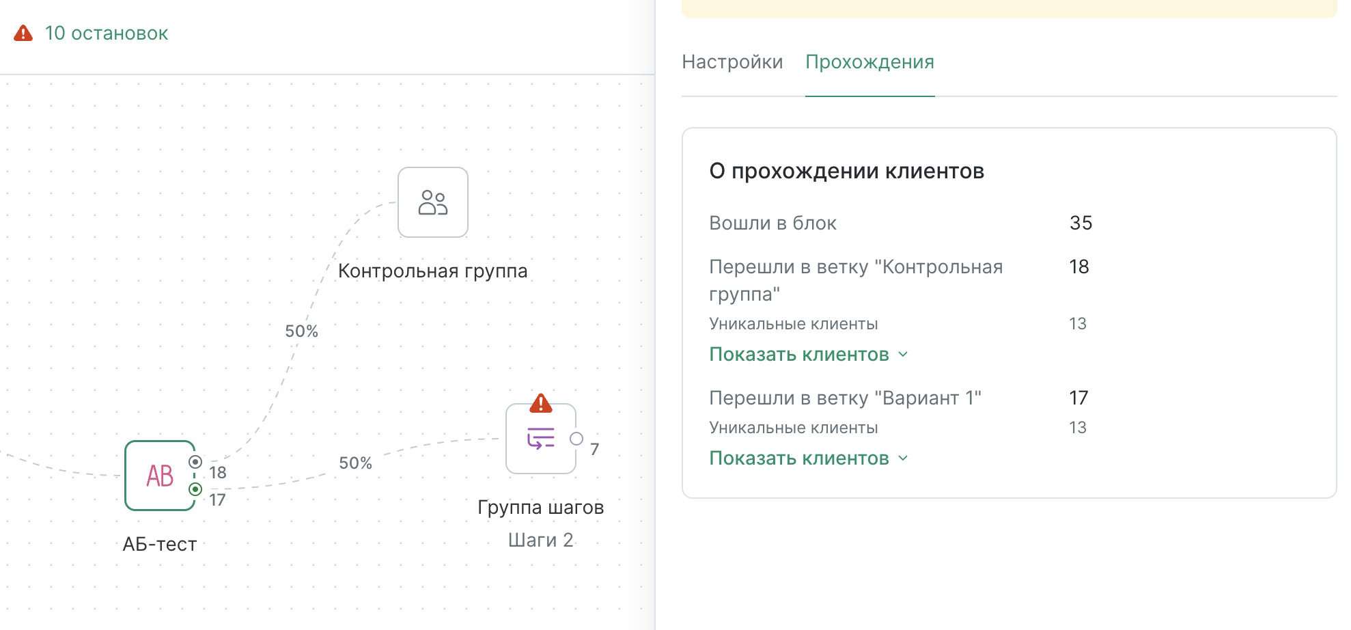This screenshot has width=1351, height=630.
Task: Click the warning badge on Группа шагов node
Action: tap(541, 403)
